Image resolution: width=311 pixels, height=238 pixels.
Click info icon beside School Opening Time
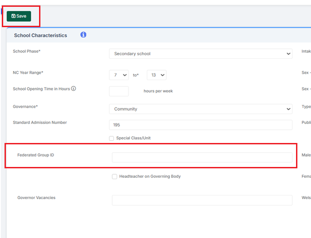click(x=74, y=89)
